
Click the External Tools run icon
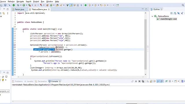41,5
